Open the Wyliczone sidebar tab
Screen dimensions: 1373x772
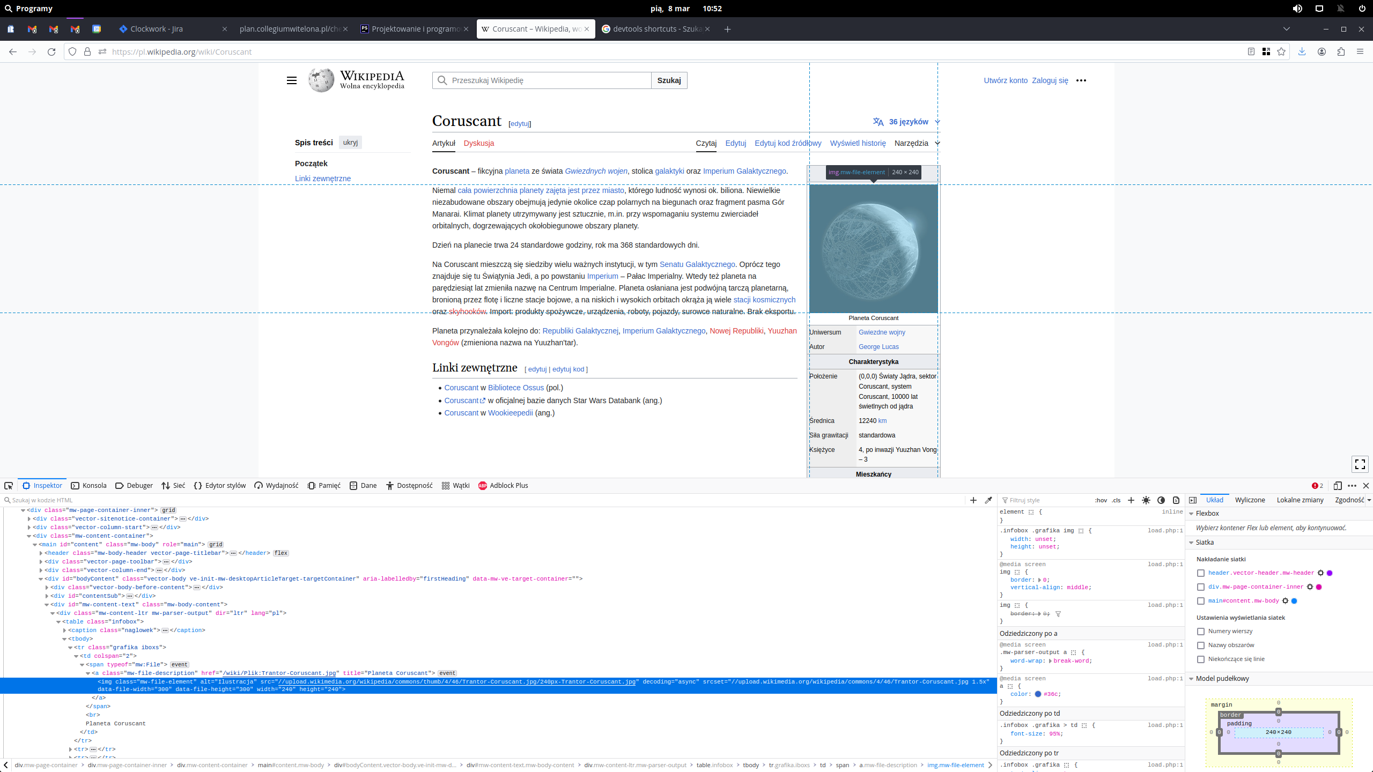pyautogui.click(x=1250, y=500)
